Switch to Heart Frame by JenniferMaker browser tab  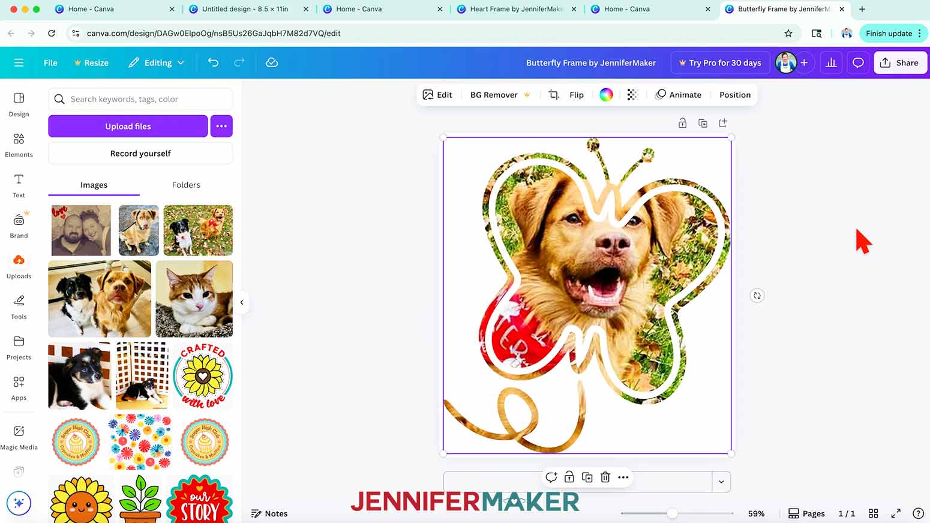[515, 9]
